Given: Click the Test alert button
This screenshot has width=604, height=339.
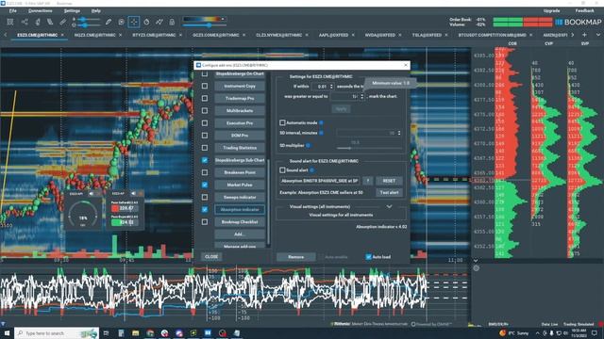Looking at the screenshot, I should tap(389, 192).
